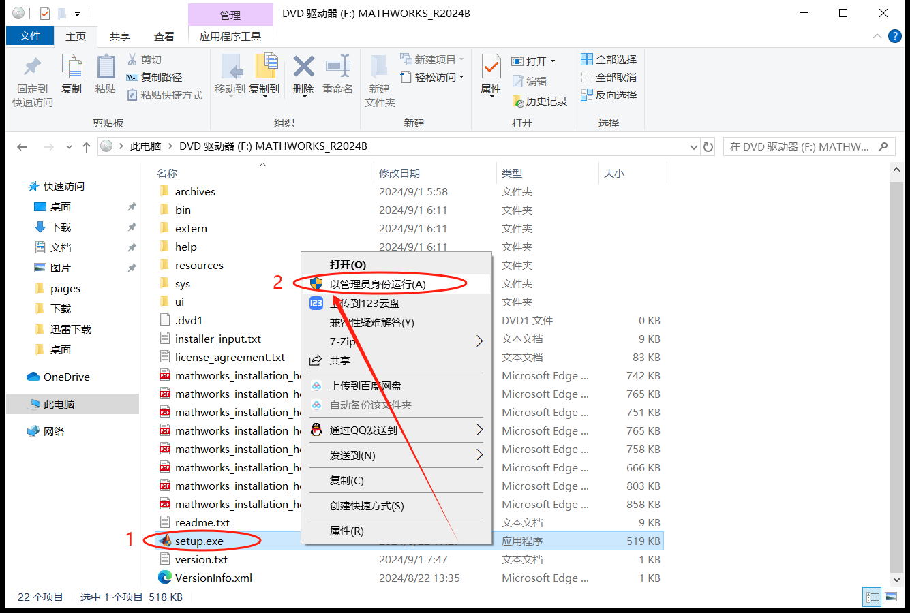The width and height of the screenshot is (910, 613).
Task: Select license_agreement.txt file
Action: pos(230,357)
